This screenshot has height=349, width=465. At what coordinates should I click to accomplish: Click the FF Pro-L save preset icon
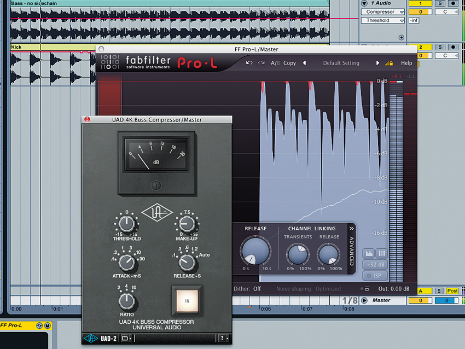pos(47,325)
